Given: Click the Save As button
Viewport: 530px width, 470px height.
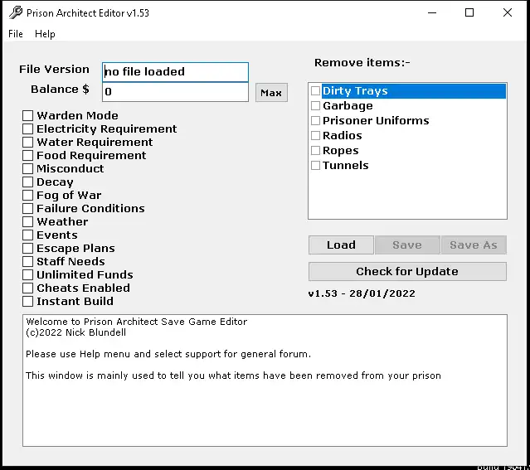Looking at the screenshot, I should point(474,245).
